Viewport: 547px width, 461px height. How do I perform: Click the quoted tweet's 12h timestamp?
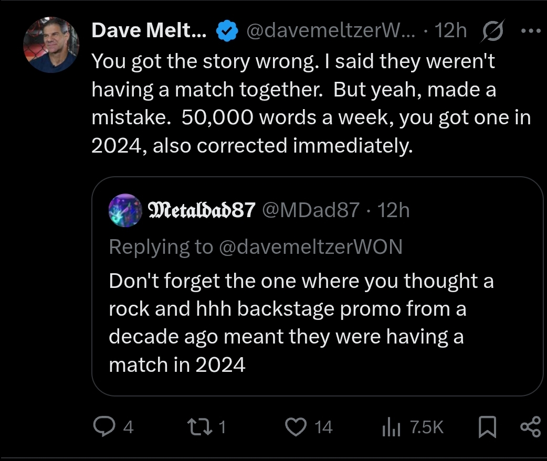(394, 210)
